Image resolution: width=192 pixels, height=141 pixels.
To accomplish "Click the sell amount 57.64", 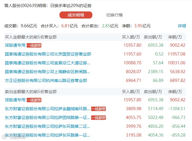I will coord(158,63).
